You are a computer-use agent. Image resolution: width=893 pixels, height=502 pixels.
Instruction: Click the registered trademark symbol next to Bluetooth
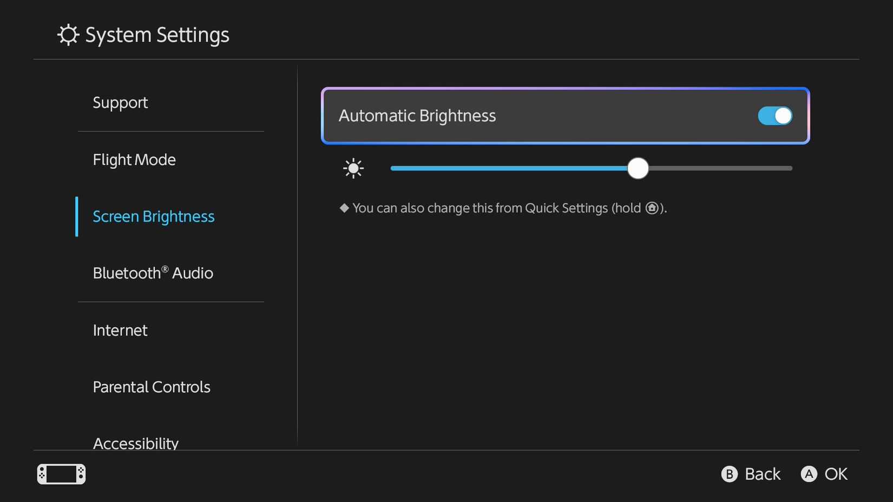coord(164,267)
